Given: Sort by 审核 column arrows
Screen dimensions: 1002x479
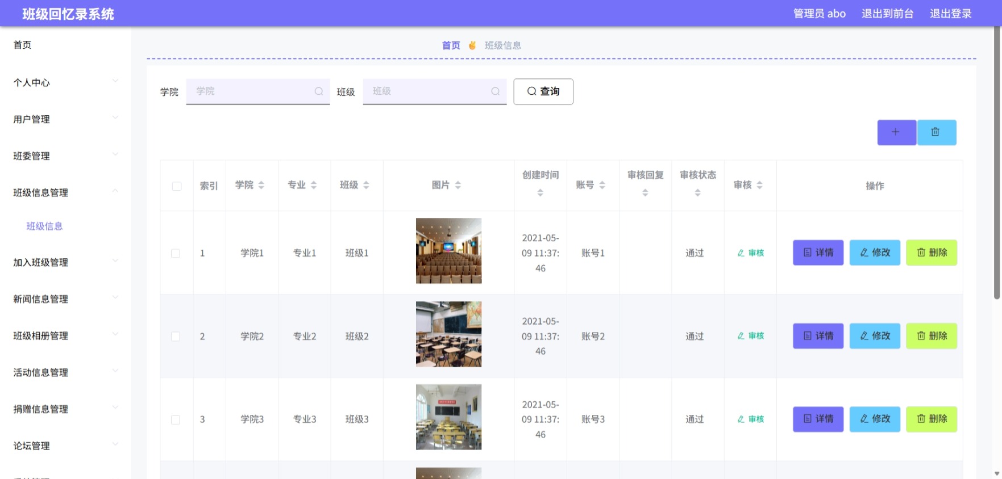Looking at the screenshot, I should (x=760, y=185).
